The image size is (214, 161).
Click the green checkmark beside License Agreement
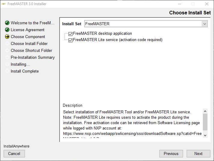pos(7,30)
